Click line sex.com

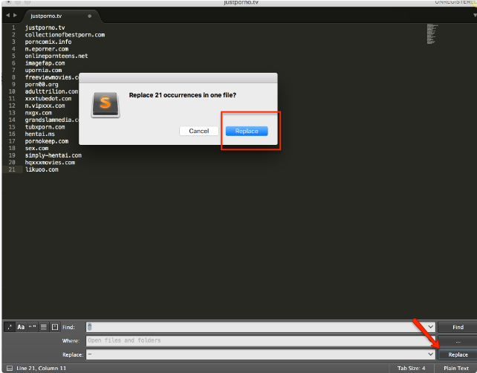[36, 148]
